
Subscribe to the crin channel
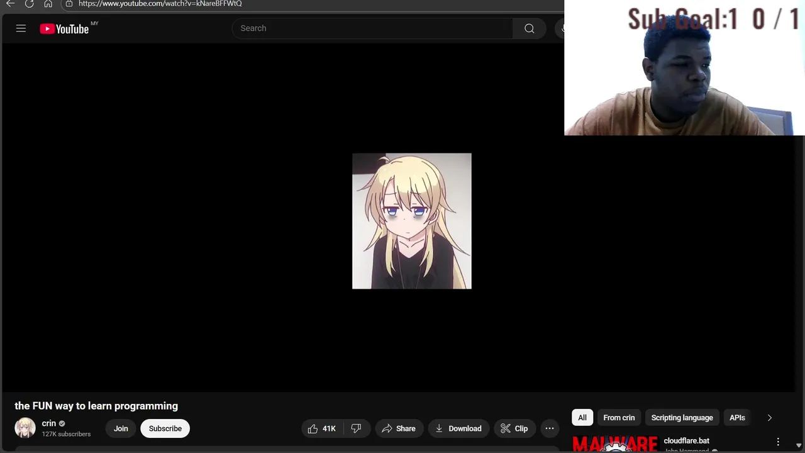(165, 428)
